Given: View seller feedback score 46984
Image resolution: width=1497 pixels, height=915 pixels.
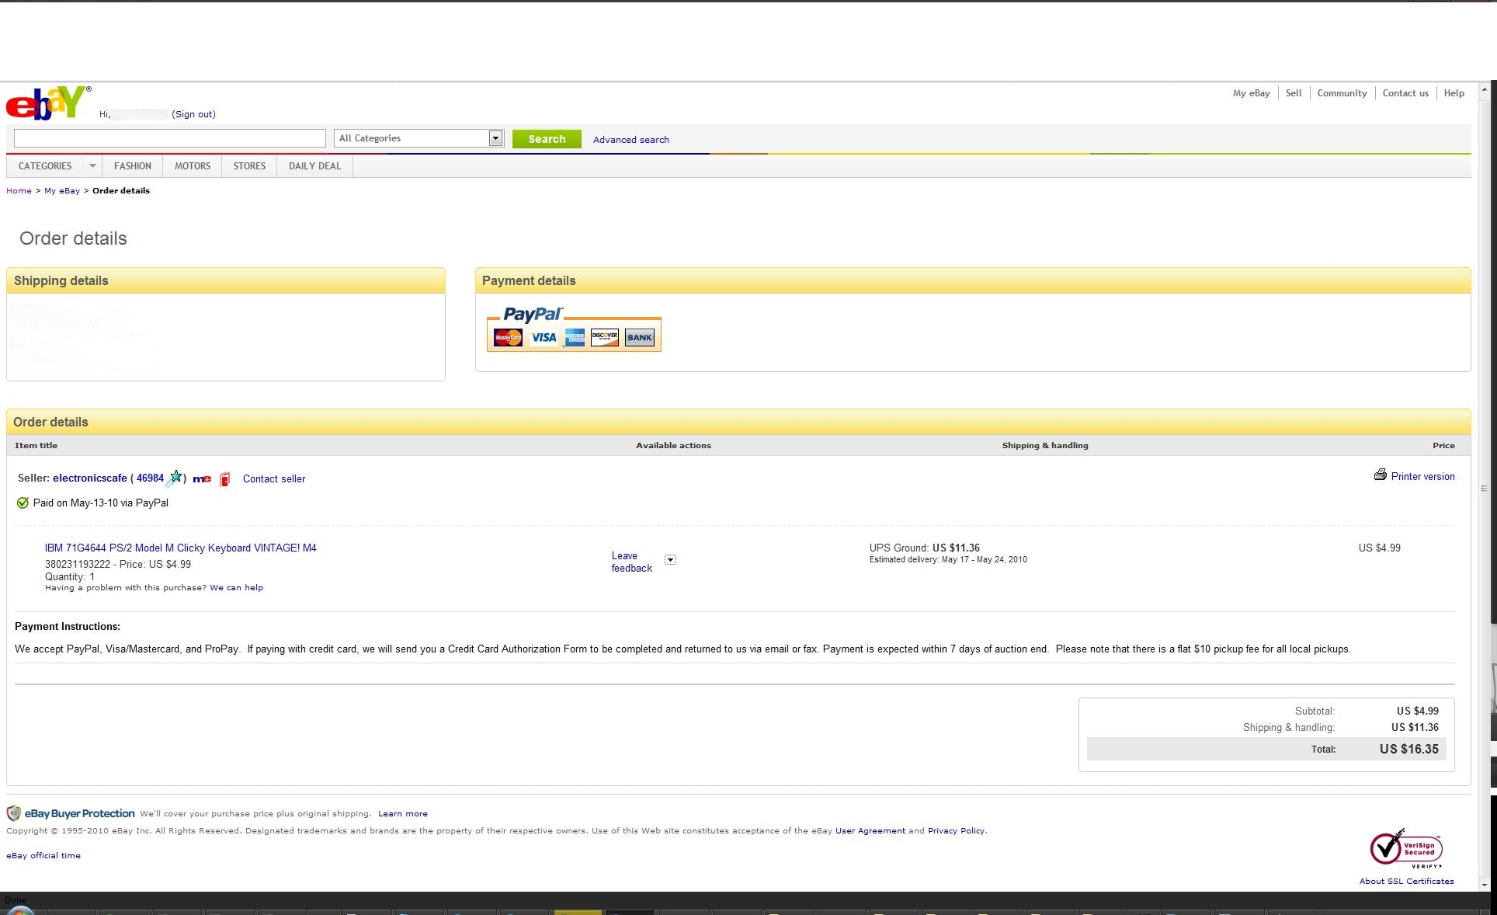Looking at the screenshot, I should (150, 478).
